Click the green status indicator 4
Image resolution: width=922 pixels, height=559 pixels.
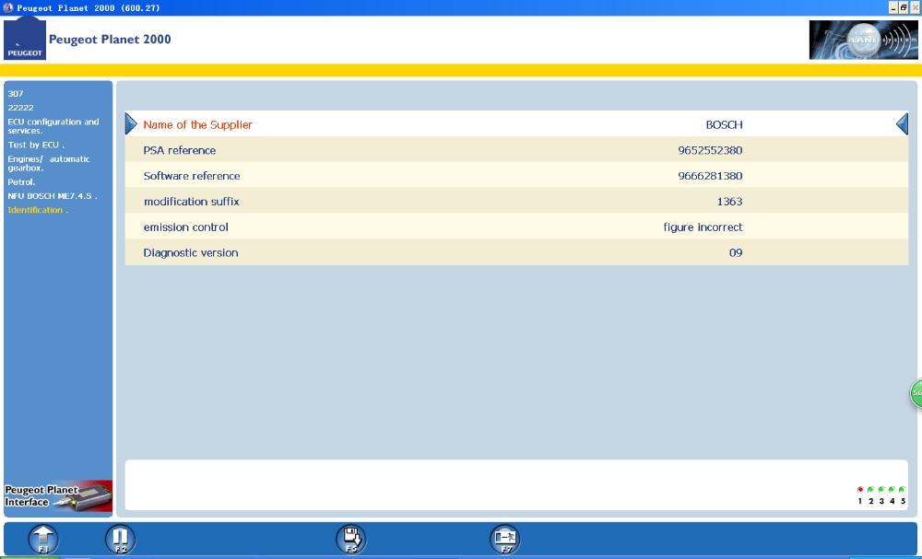click(x=892, y=489)
